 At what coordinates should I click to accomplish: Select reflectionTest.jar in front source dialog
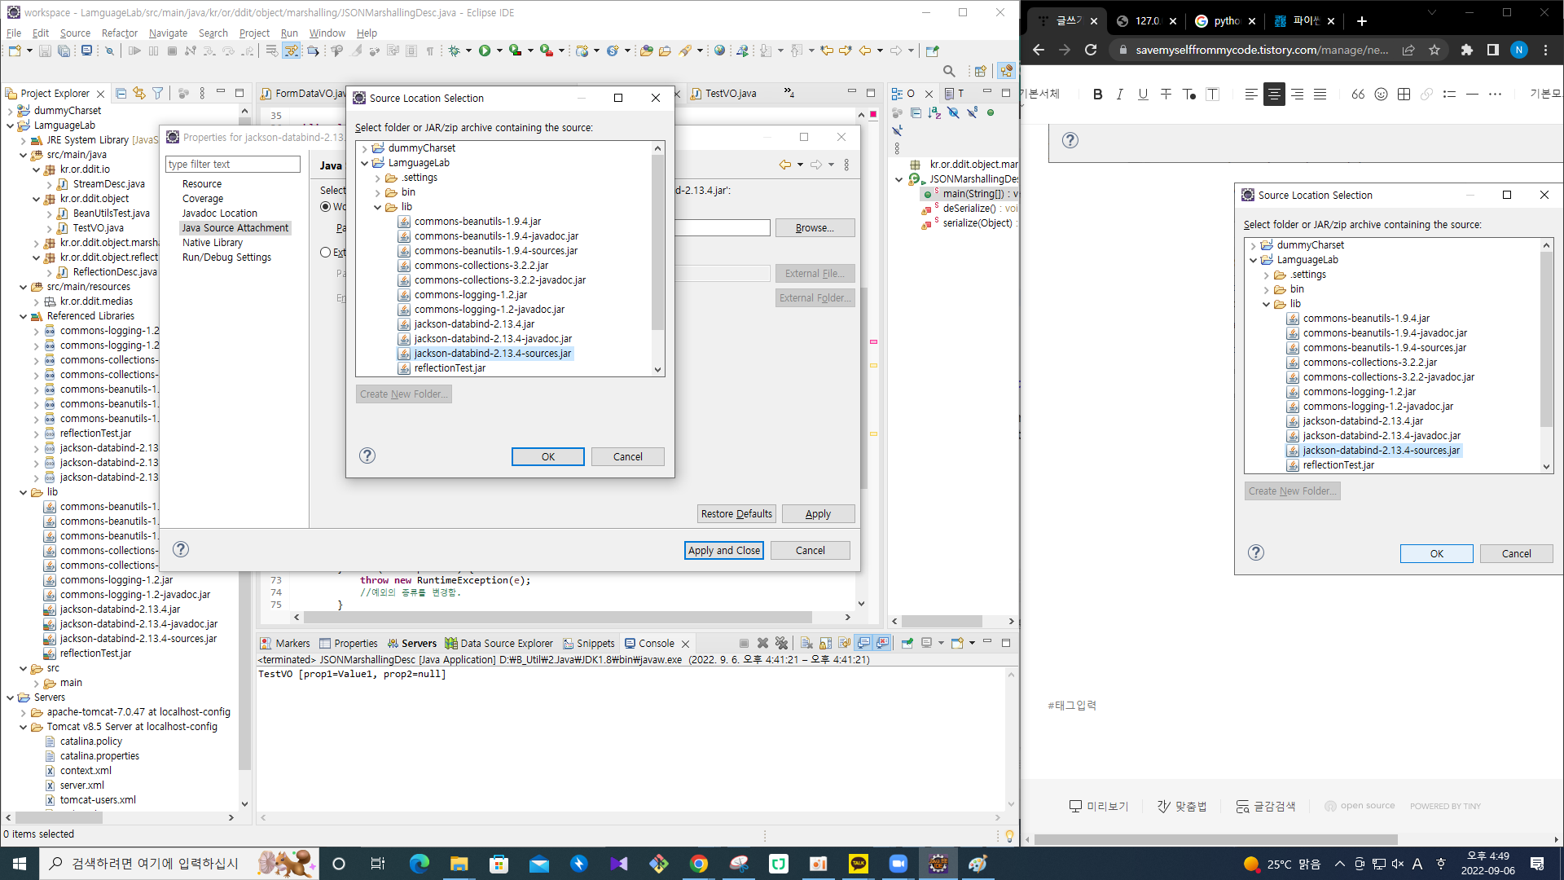click(442, 367)
